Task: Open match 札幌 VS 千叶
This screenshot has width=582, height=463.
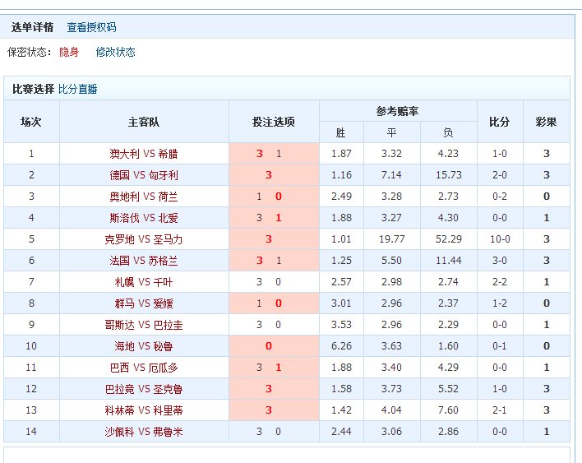Action: (x=144, y=282)
